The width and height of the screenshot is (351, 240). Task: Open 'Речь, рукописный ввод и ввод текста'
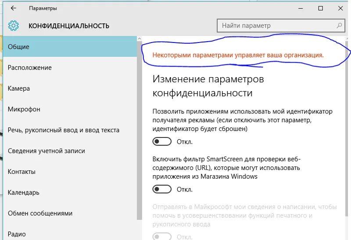[70, 130]
